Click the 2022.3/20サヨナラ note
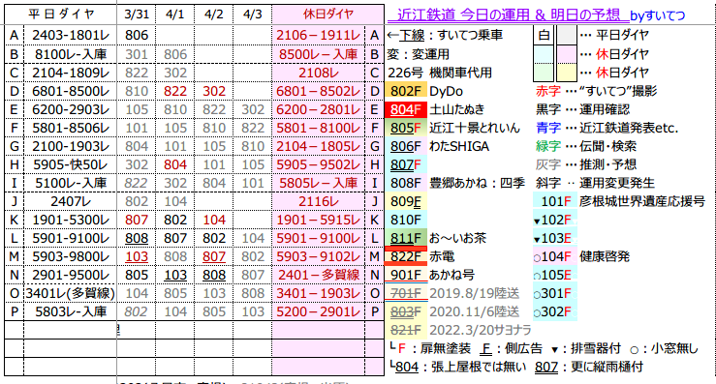 [x=480, y=330]
